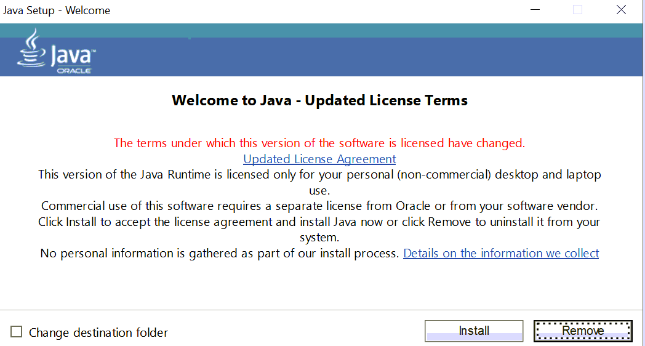This screenshot has height=346, width=645.
Task: Click the 'Java Setup - Welcome' window title
Action: tap(57, 10)
